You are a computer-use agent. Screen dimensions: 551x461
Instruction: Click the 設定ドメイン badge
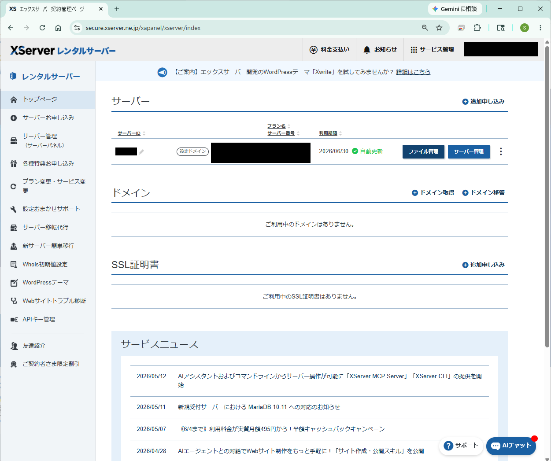(192, 151)
